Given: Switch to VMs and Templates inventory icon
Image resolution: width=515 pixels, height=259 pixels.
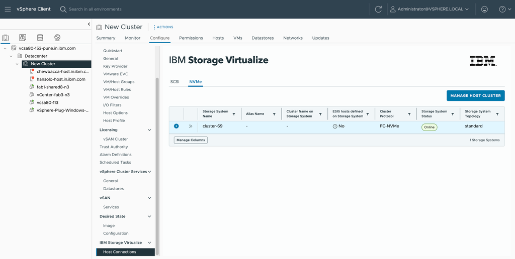Looking at the screenshot, I should (x=23, y=37).
